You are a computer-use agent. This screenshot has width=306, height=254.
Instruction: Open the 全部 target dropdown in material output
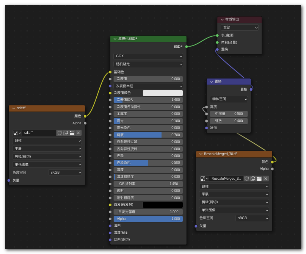click(x=240, y=28)
